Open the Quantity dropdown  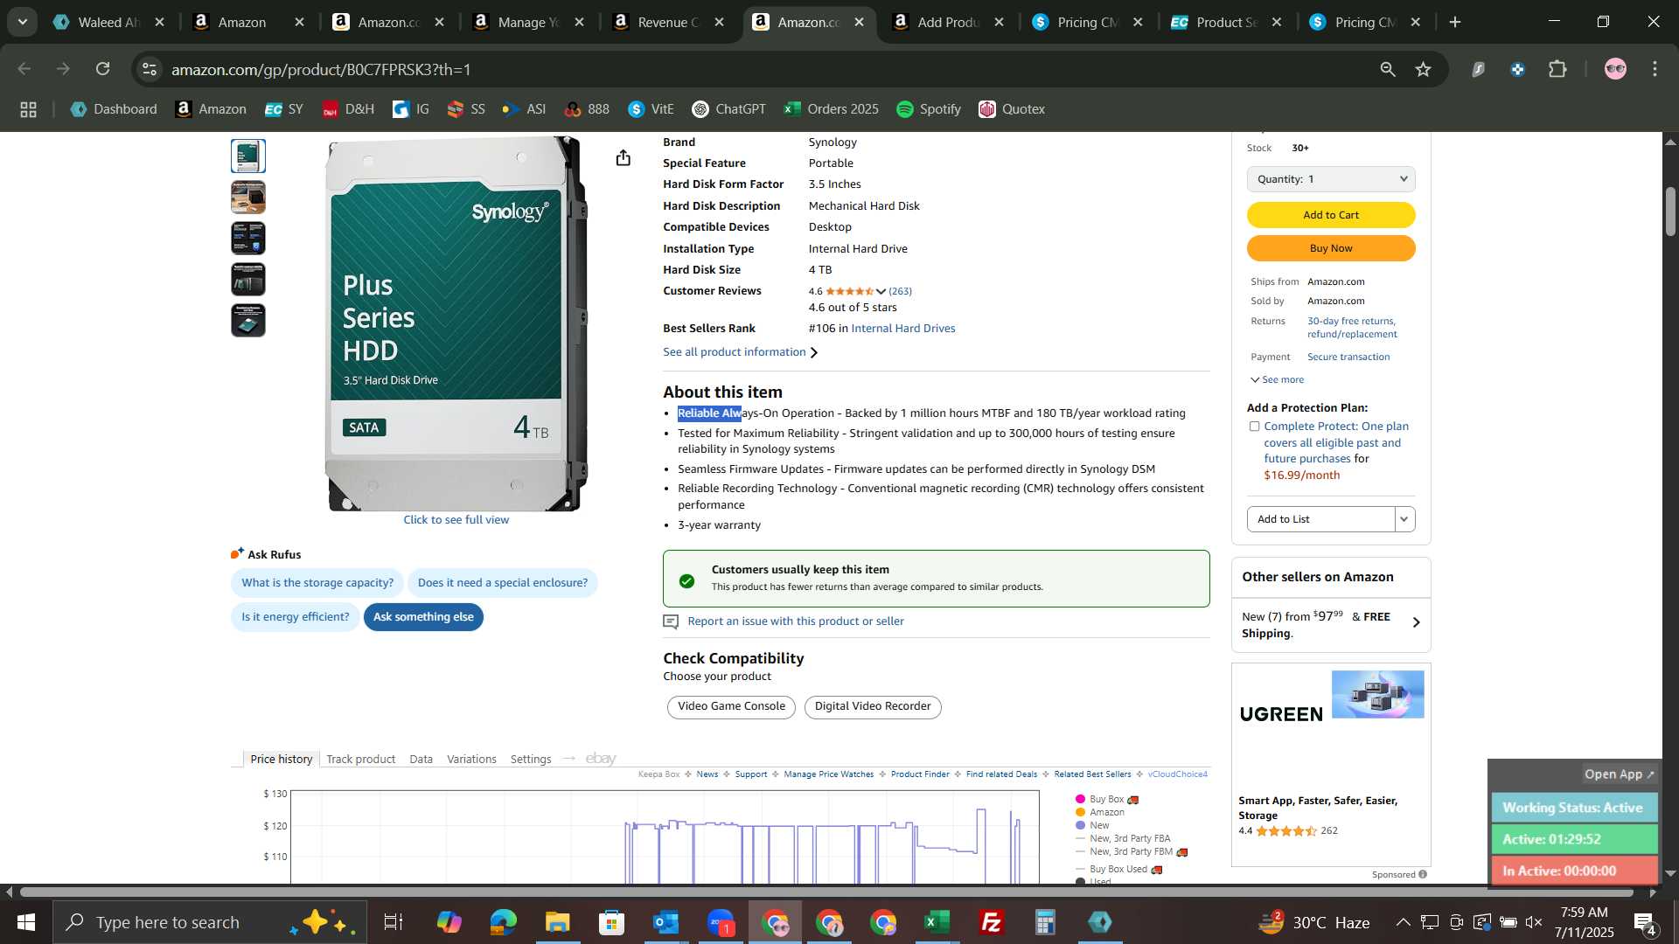(x=1331, y=179)
